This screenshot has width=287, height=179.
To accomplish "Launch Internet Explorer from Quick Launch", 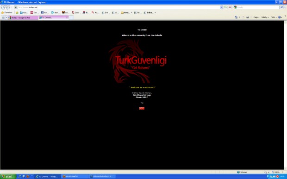I will pos(20,176).
